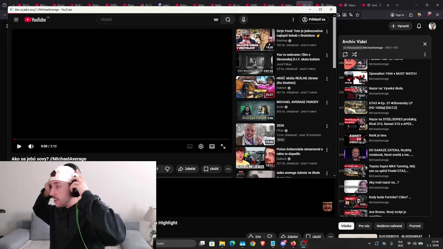
Task: Close the Archív Videí playlist panel
Action: point(425,44)
